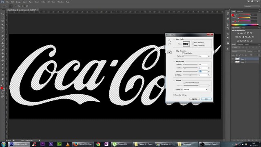Open the View mode thumbnail dropdown

pos(186,44)
